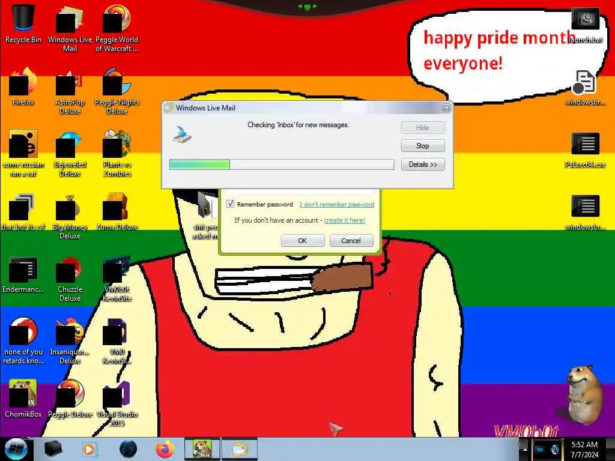Image resolution: width=615 pixels, height=461 pixels.
Task: Select the PsExec64.exe file icon
Action: 585,149
